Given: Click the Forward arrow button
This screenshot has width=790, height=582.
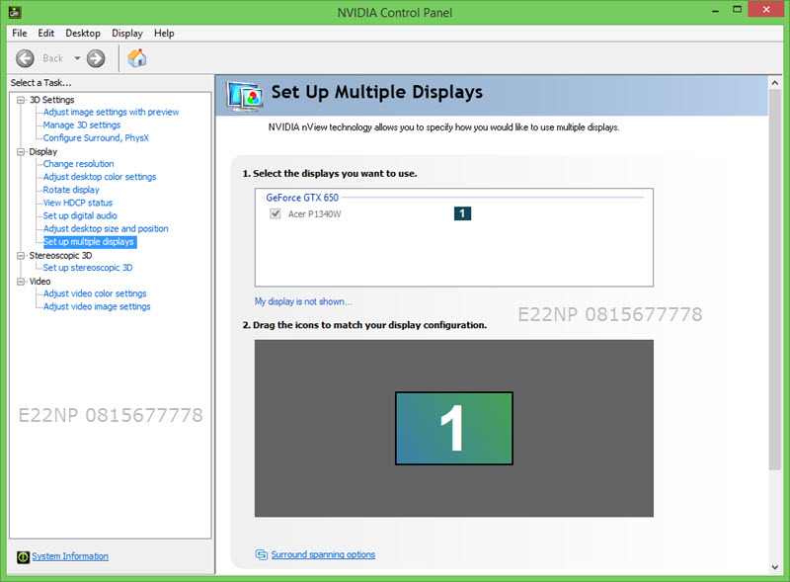Looking at the screenshot, I should tap(96, 58).
